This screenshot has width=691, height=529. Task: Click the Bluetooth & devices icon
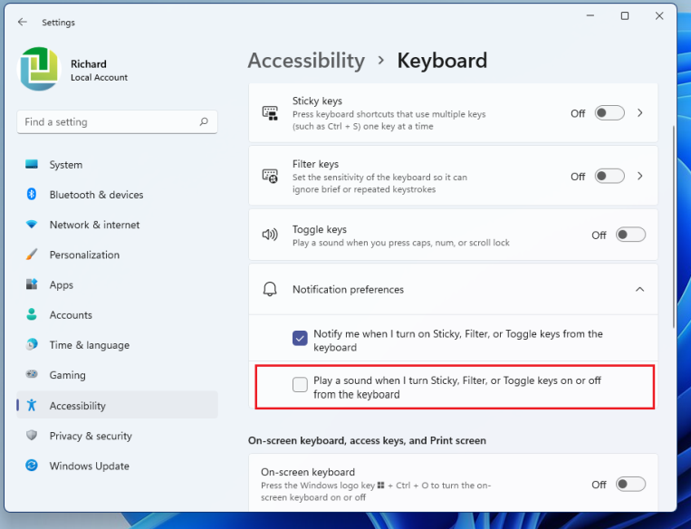(x=32, y=195)
